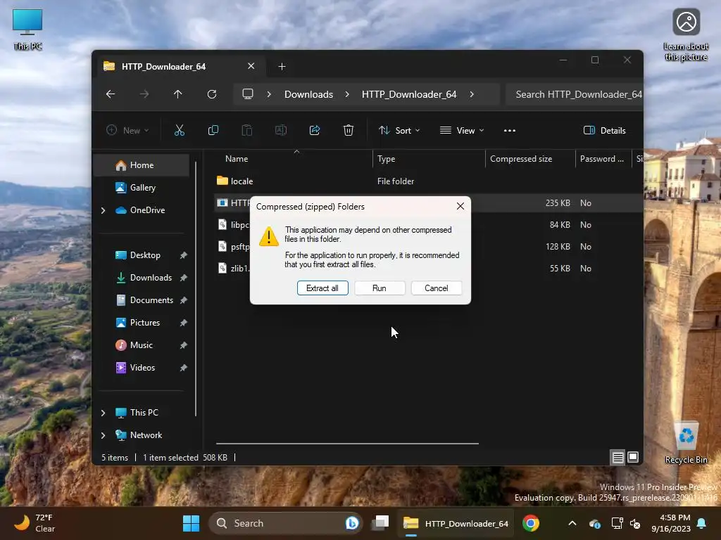
Task: Click the taskbar Search box
Action: pyautogui.click(x=285, y=523)
